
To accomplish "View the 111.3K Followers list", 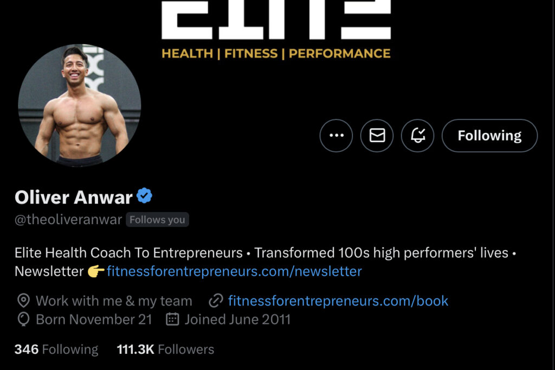I will (x=165, y=349).
